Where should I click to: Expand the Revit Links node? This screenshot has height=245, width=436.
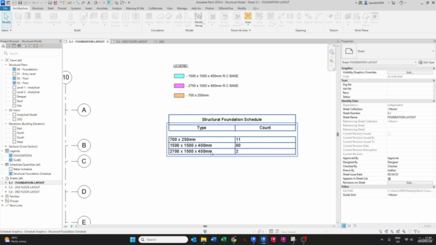3,206
